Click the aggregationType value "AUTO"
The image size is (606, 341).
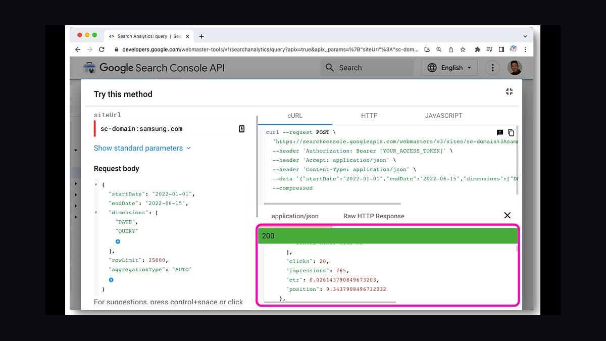click(x=182, y=269)
